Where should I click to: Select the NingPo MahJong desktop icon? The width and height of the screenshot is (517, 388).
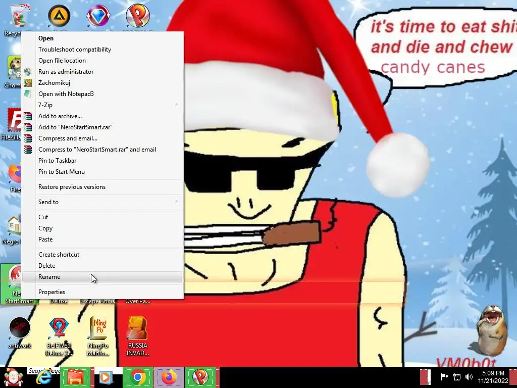(x=98, y=336)
